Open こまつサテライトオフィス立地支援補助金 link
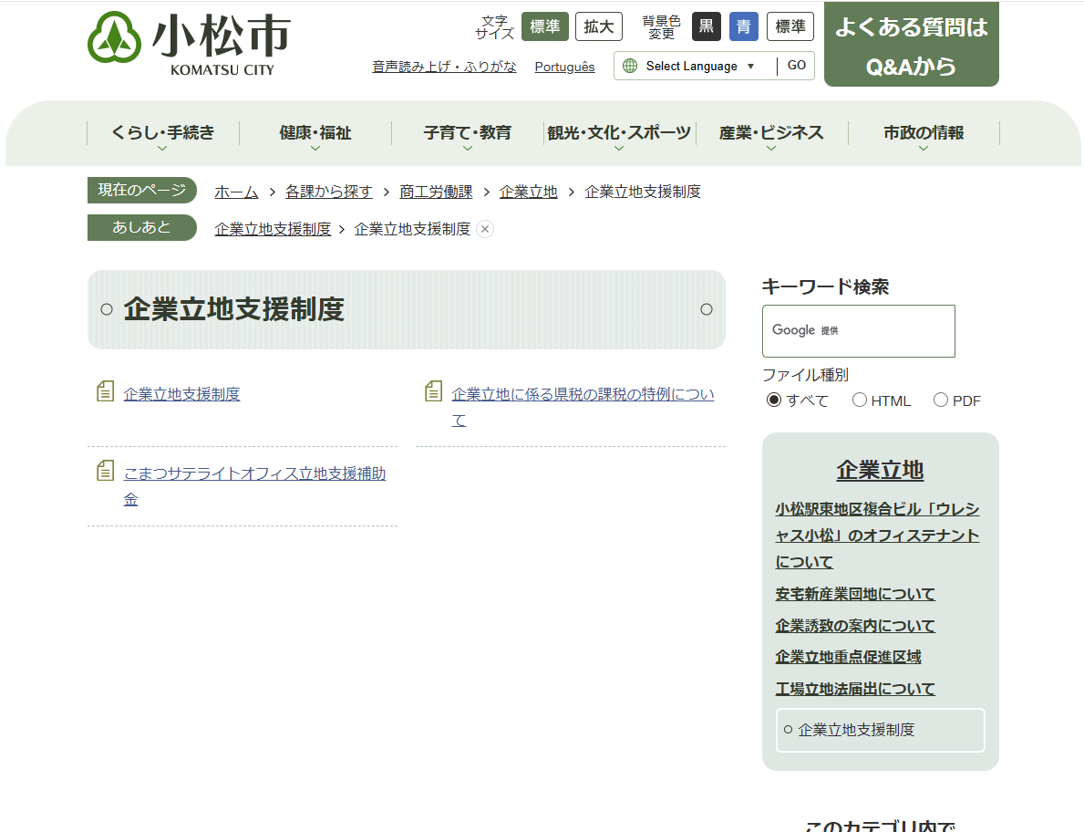Screen dimensions: 1084x832 [254, 486]
